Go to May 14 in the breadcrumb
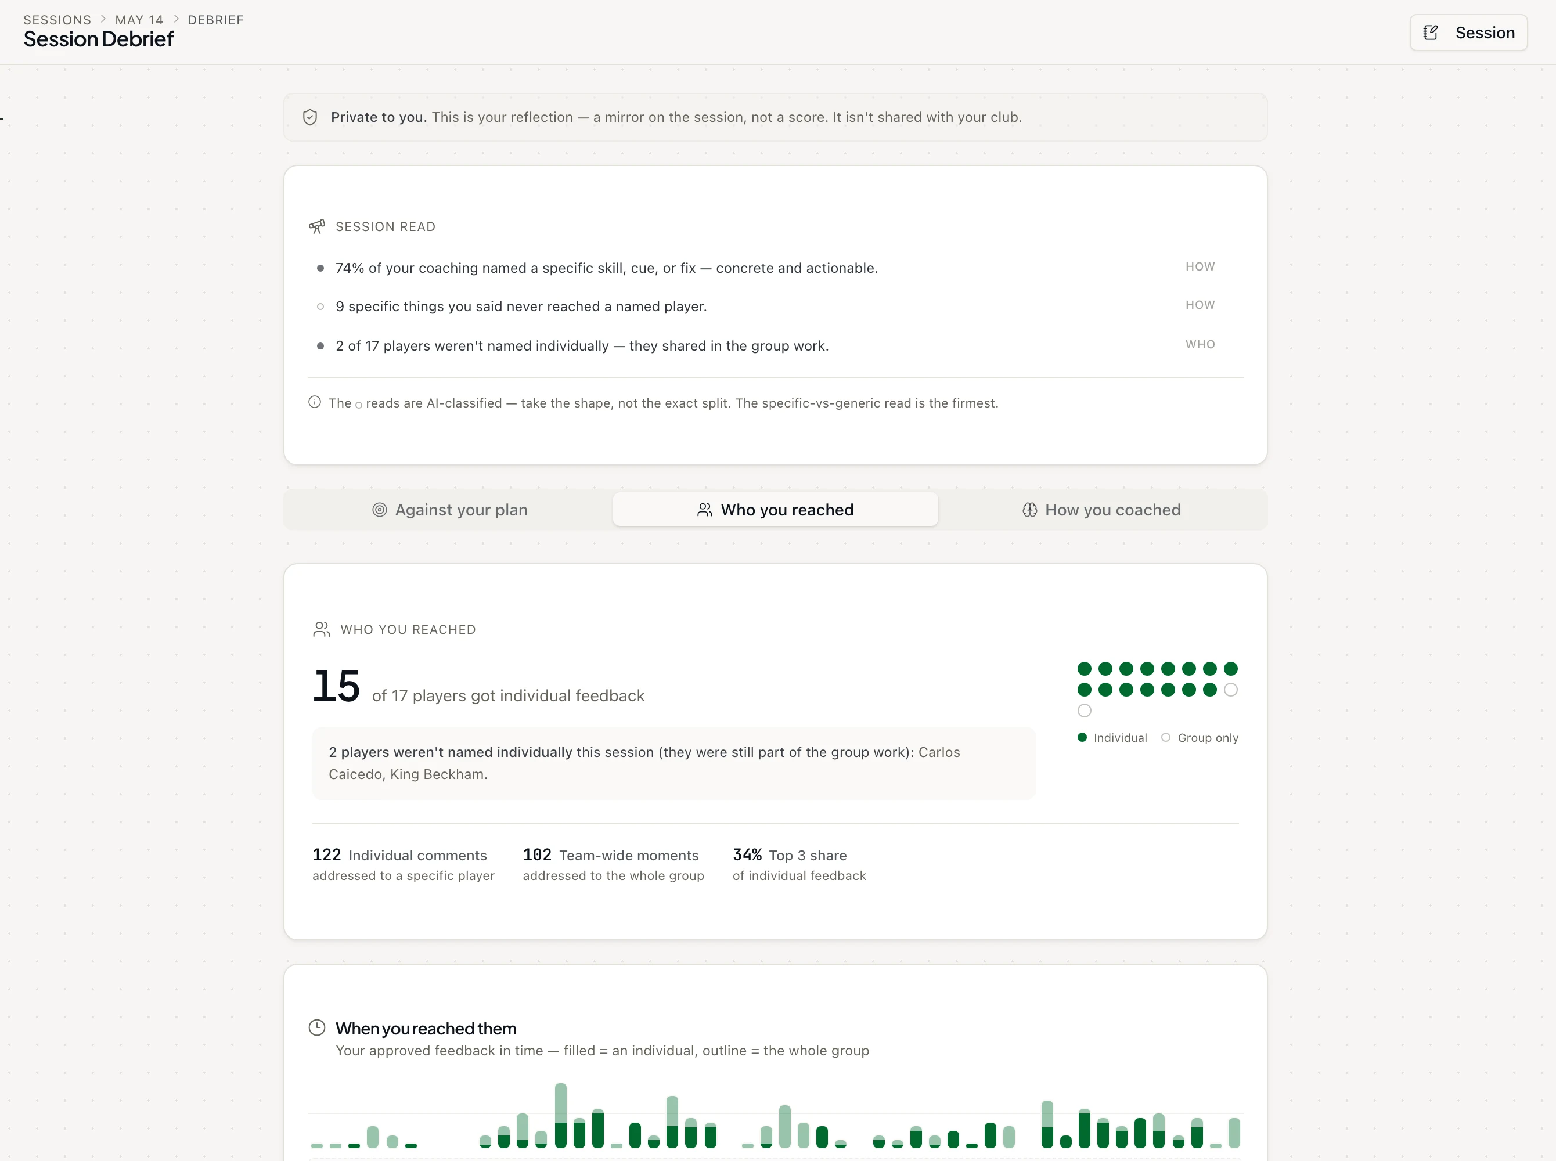1556x1161 pixels. click(139, 20)
